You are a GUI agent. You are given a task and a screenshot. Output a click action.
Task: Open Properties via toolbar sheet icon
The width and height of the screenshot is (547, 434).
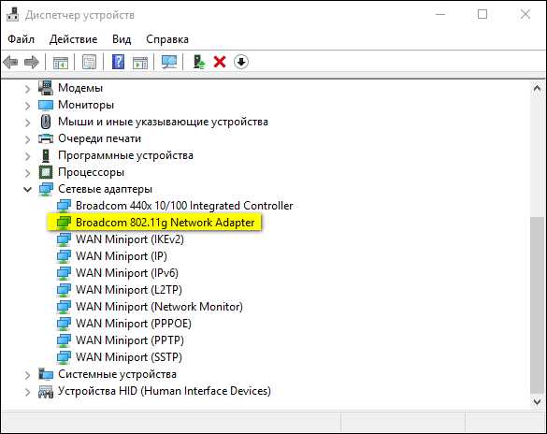point(90,63)
